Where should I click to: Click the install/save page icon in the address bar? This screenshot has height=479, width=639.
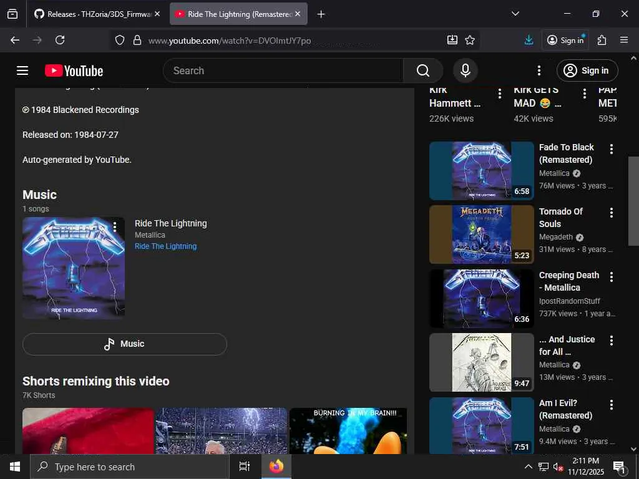pyautogui.click(x=452, y=40)
